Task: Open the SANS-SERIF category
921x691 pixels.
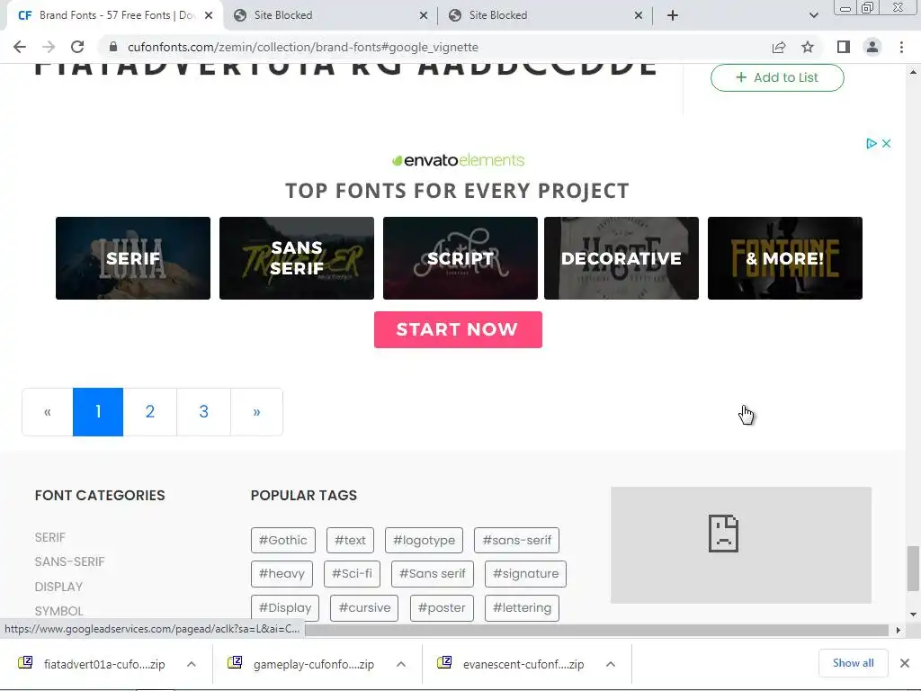Action: [x=69, y=561]
